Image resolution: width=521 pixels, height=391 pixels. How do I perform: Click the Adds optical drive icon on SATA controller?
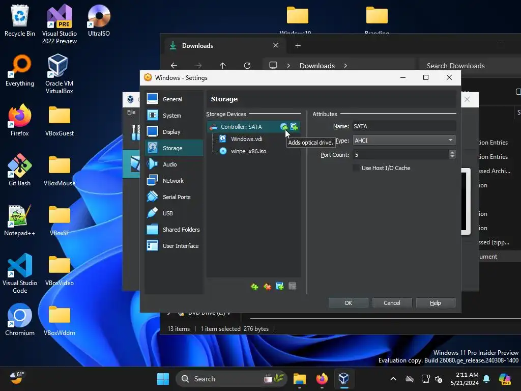[x=284, y=127]
